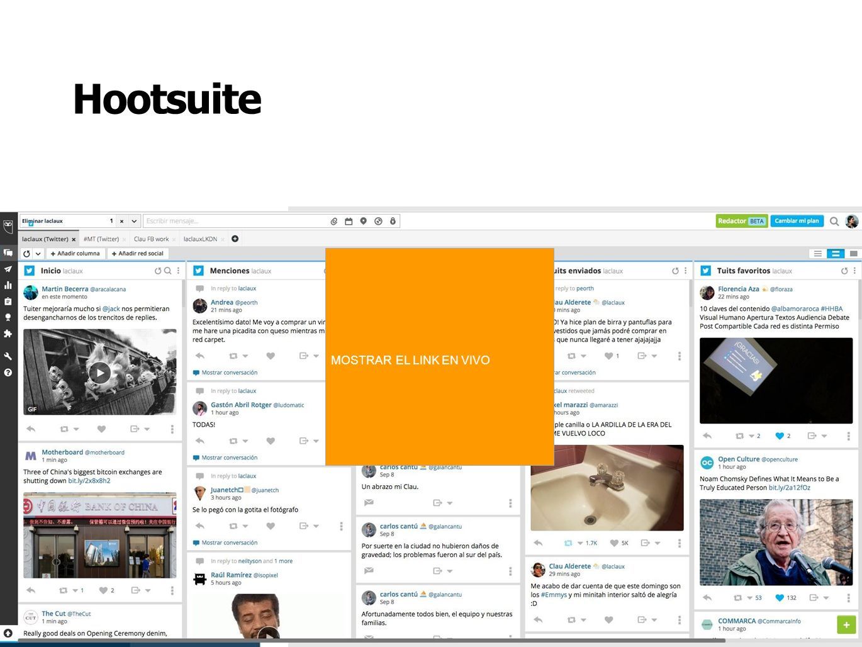Viewport: 862px width, 647px height.
Task: Refresh the Tuits enviados column
Action: pos(675,271)
